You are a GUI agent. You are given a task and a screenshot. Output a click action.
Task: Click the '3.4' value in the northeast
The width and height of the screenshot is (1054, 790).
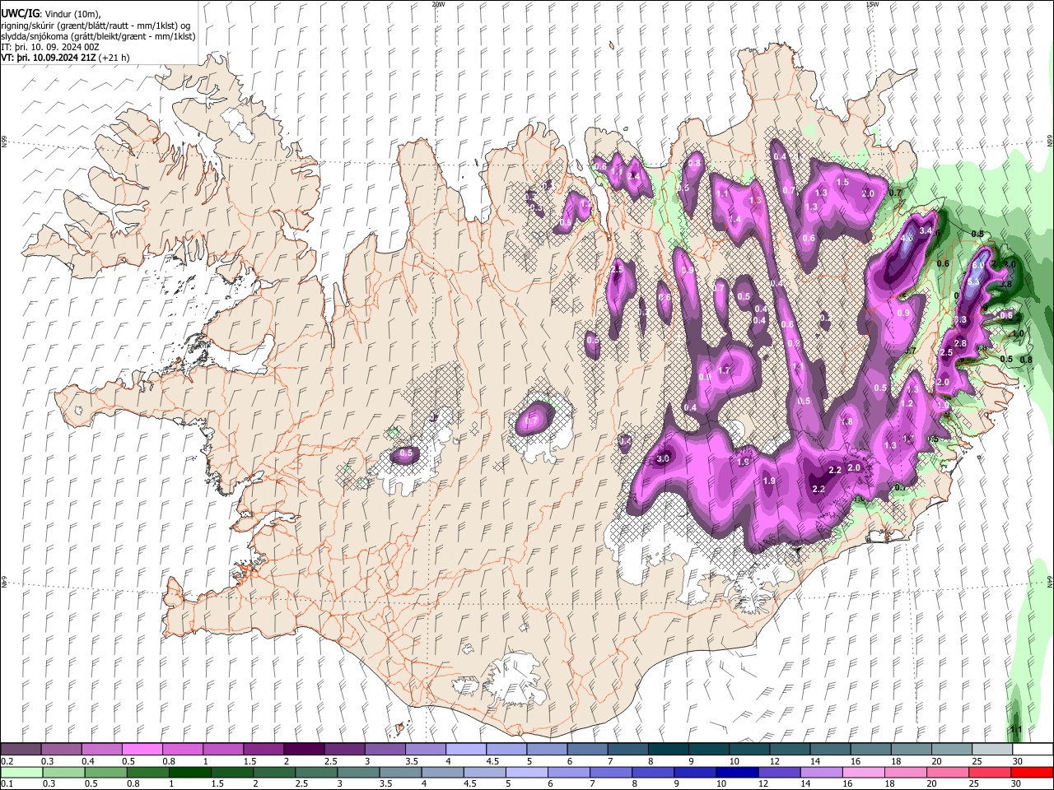[926, 231]
